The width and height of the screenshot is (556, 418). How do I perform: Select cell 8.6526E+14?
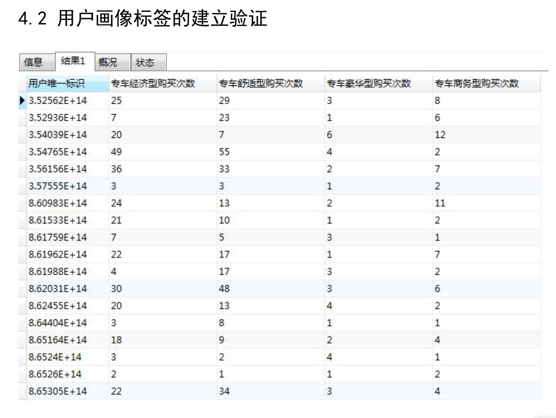click(x=67, y=374)
